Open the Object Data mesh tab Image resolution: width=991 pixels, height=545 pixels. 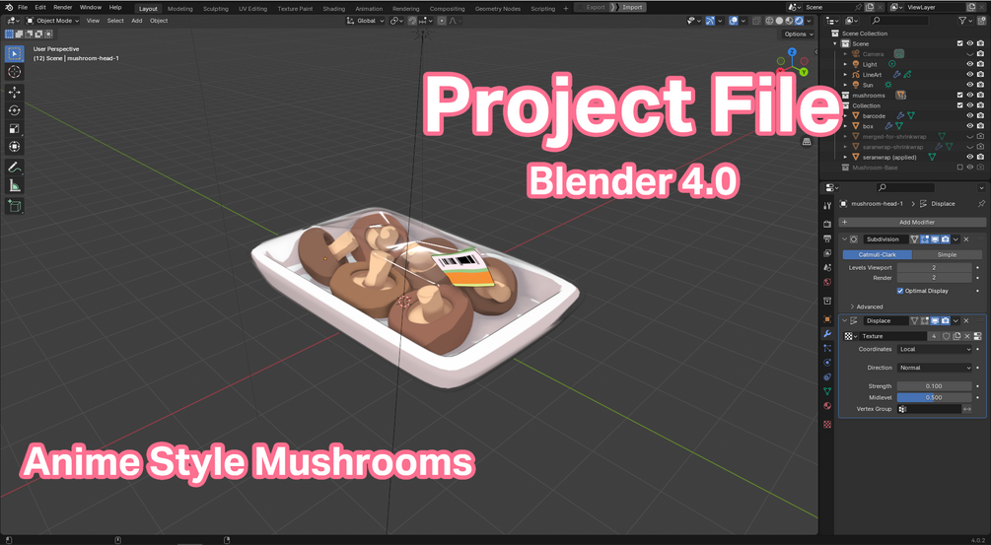coord(827,391)
